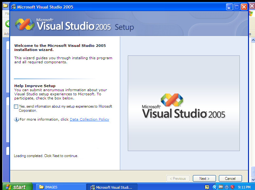
Task: Click the Next button to continue setup
Action: (x=204, y=179)
